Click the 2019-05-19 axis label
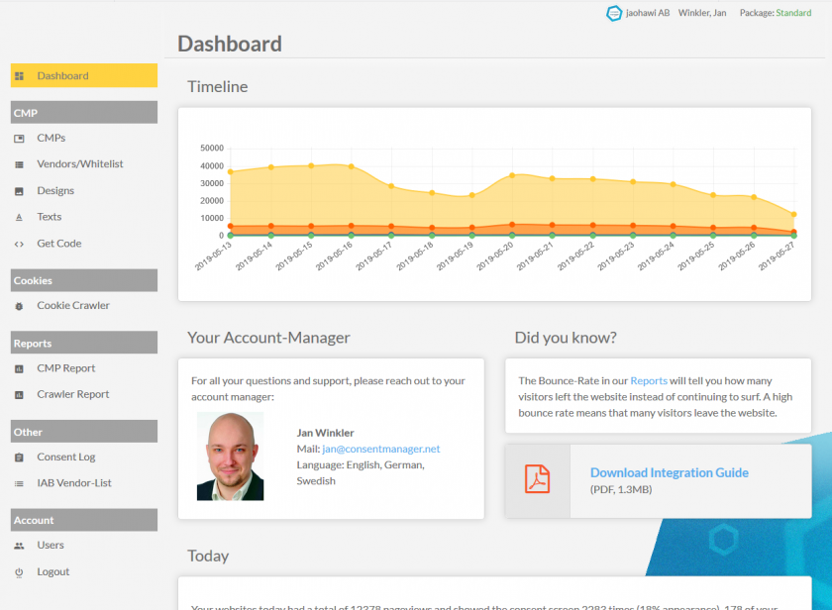The height and width of the screenshot is (610, 832). [455, 256]
